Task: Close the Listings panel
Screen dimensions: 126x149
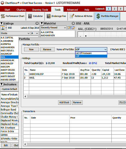Action: point(37,23)
